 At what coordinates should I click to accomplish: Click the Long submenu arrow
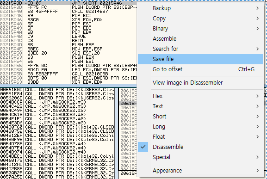(x=257, y=127)
